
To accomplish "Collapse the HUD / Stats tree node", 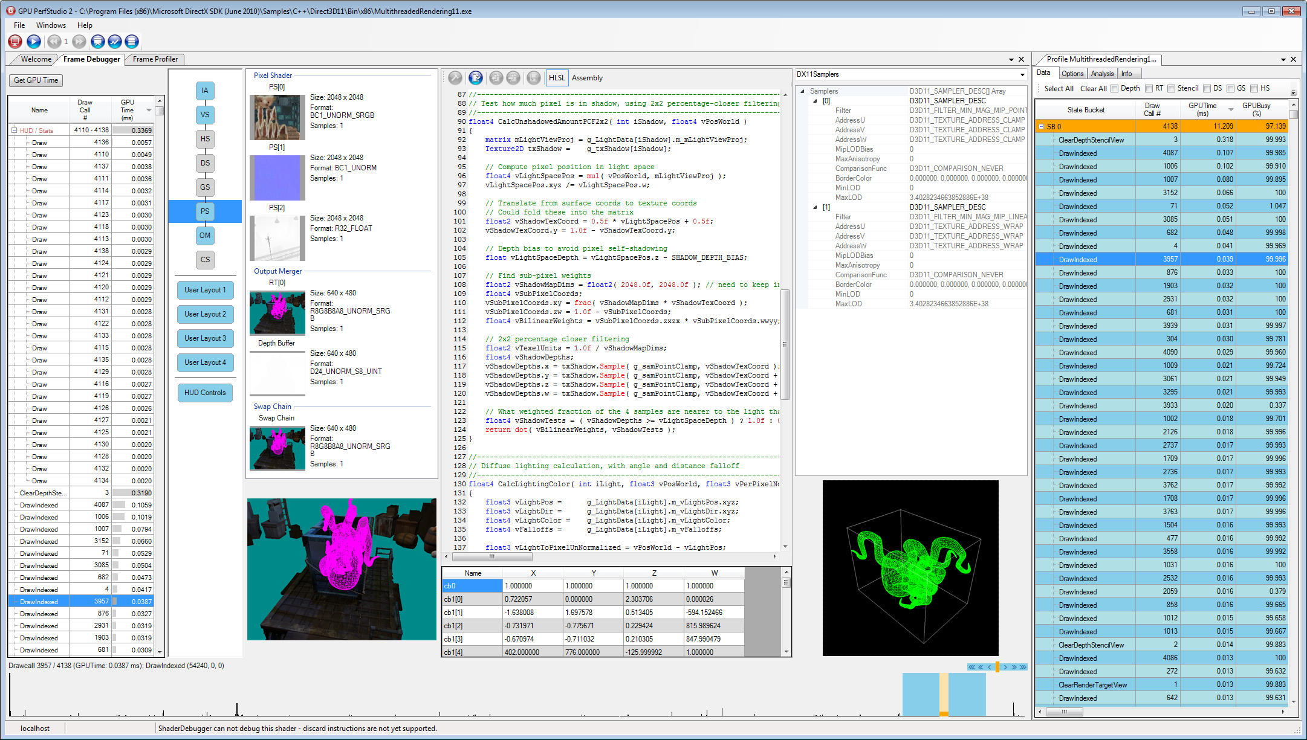I will coord(14,130).
